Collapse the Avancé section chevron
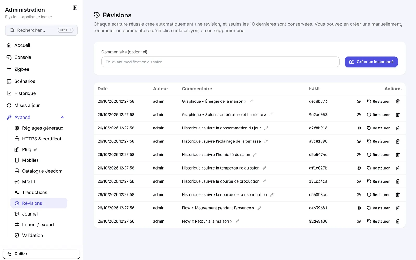The image size is (416, 260). pos(62,117)
